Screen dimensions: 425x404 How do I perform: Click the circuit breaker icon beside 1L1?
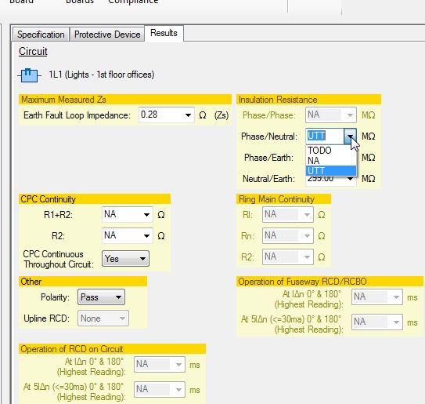29,75
